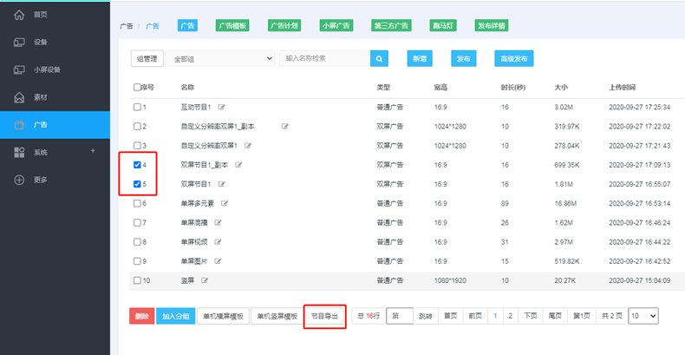Click the edit icon beside 竖屏
Viewport: 685px width, 355px height.
pyautogui.click(x=205, y=280)
